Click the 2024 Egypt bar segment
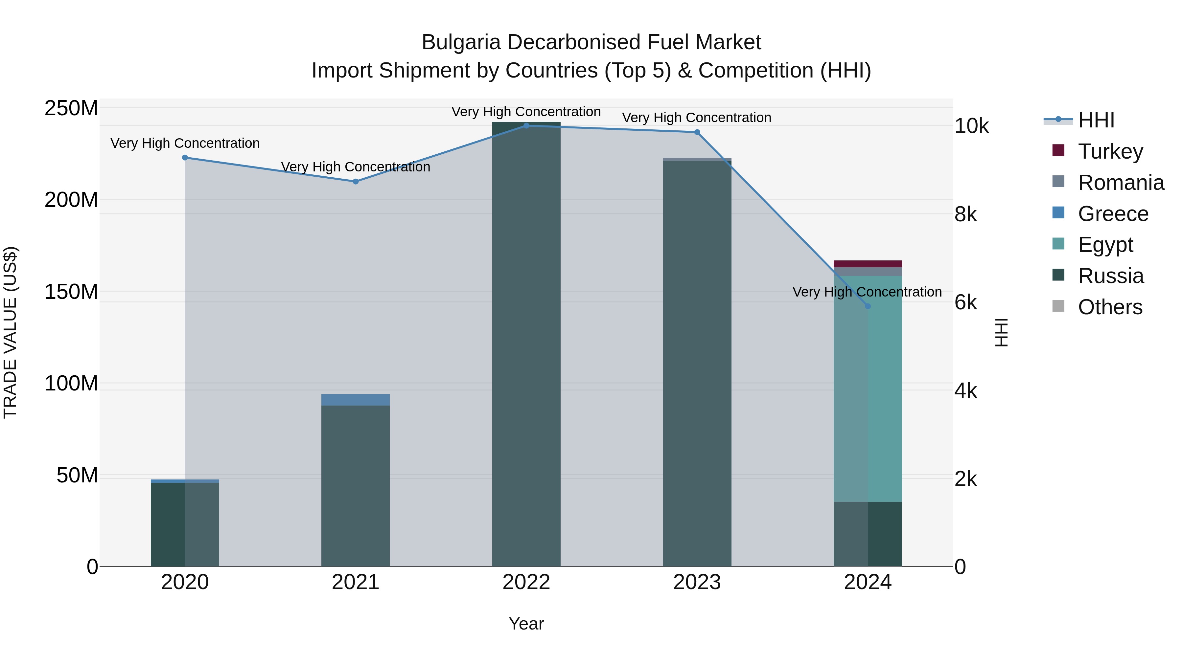 click(868, 389)
